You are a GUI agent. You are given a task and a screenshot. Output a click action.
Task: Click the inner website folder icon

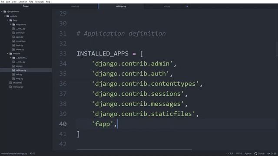point(11,54)
